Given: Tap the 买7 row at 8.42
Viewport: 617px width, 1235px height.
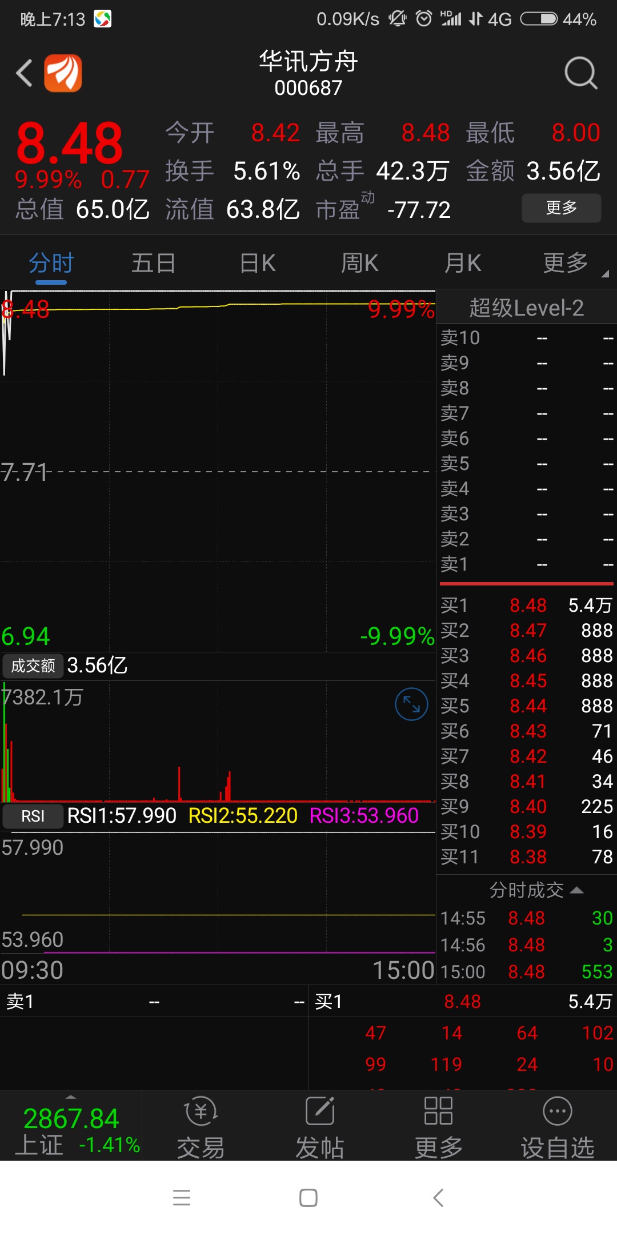Looking at the screenshot, I should (526, 756).
